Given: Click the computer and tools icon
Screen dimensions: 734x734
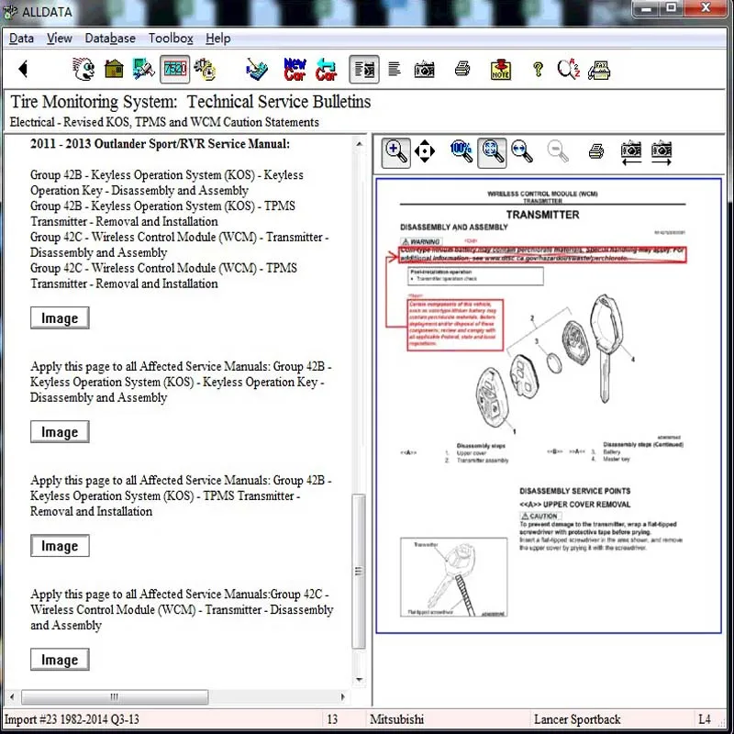Looking at the screenshot, I should (x=143, y=70).
